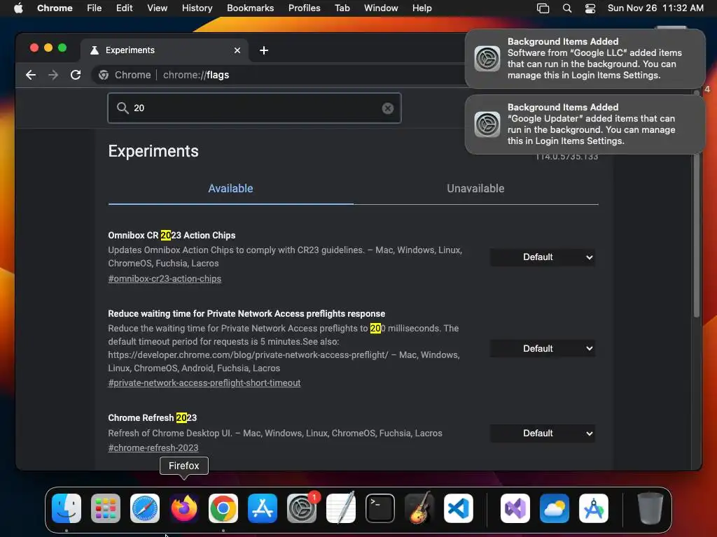Click the Google LLC background items notification

[585, 59]
